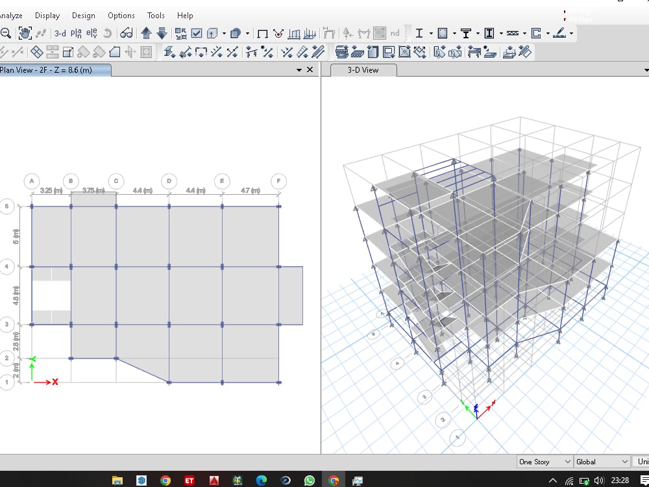Viewport: 649px width, 487px height.
Task: Switch to the 3-D View tab
Action: (x=362, y=69)
